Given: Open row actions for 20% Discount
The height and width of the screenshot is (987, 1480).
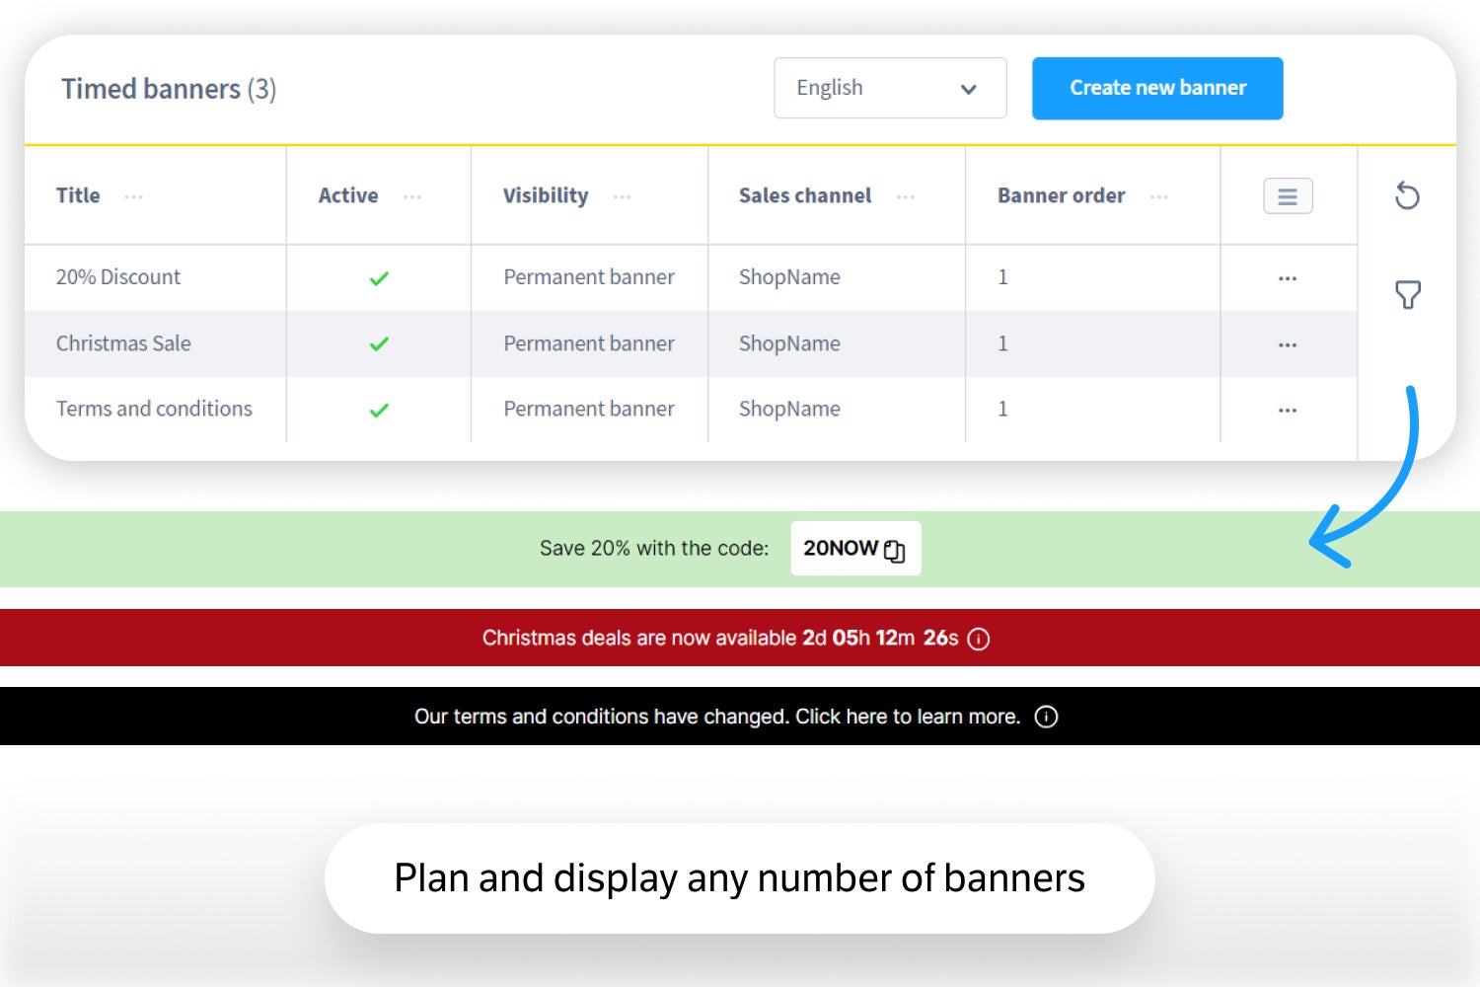Looking at the screenshot, I should pos(1288,278).
